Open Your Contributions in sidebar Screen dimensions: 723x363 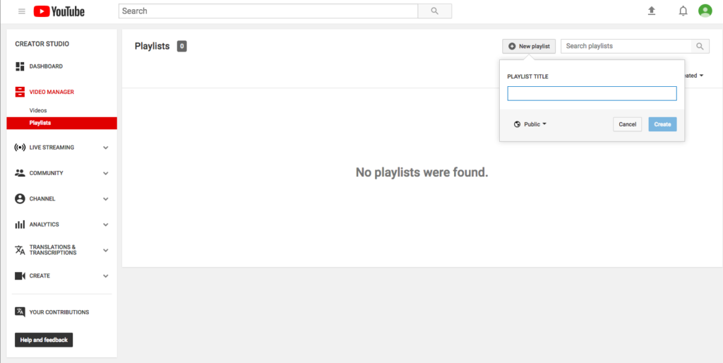click(59, 312)
